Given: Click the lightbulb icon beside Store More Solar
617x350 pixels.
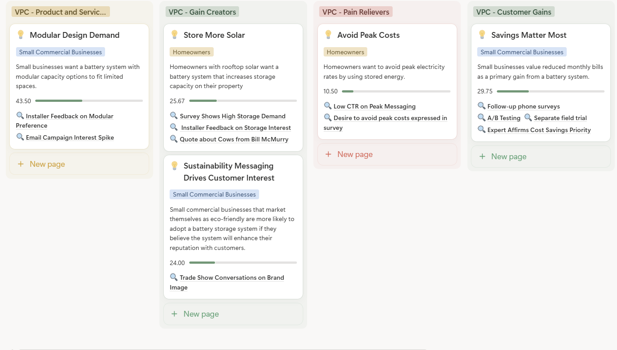Looking at the screenshot, I should pos(174,35).
